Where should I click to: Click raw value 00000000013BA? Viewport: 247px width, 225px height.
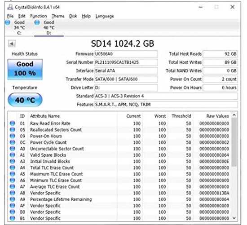[x=214, y=193]
